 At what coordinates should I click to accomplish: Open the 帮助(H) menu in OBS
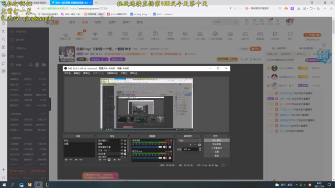click(x=133, y=73)
